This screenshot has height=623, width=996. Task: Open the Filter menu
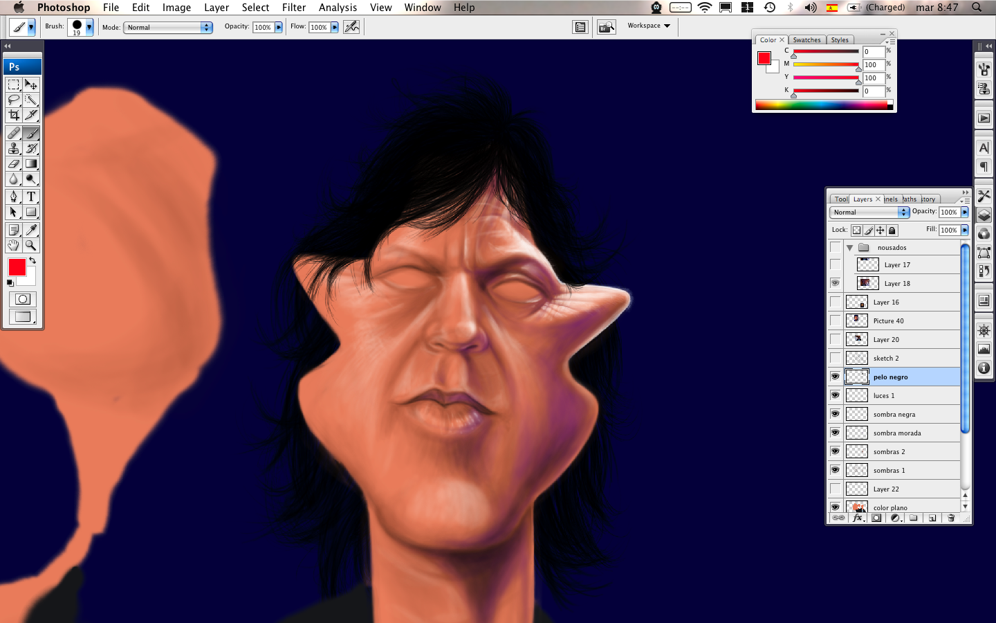(294, 8)
